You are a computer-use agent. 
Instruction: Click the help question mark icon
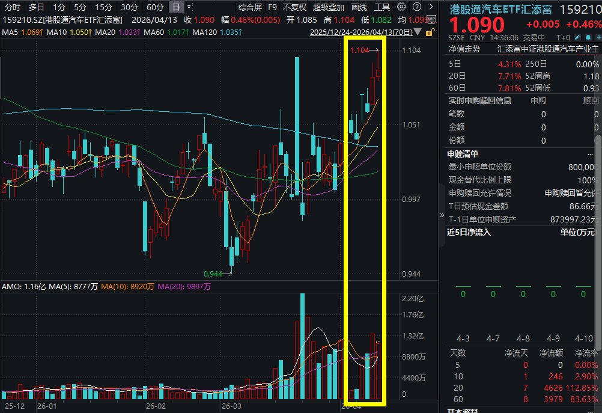(x=417, y=7)
